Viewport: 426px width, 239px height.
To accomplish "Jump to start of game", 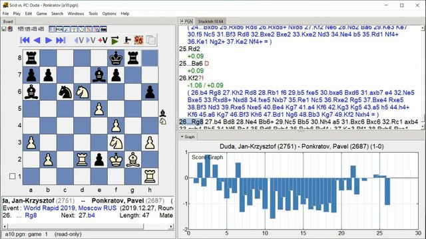I will tap(25, 40).
